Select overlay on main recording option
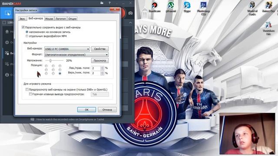278x156 pixels. coord(27,32)
